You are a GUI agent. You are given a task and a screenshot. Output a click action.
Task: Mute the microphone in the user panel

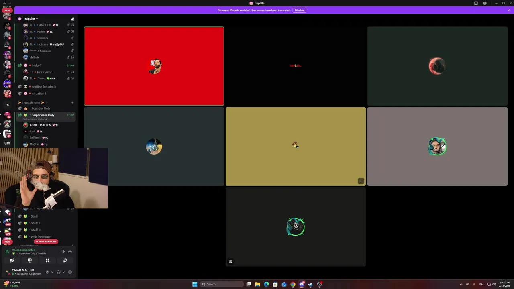pyautogui.click(x=47, y=272)
